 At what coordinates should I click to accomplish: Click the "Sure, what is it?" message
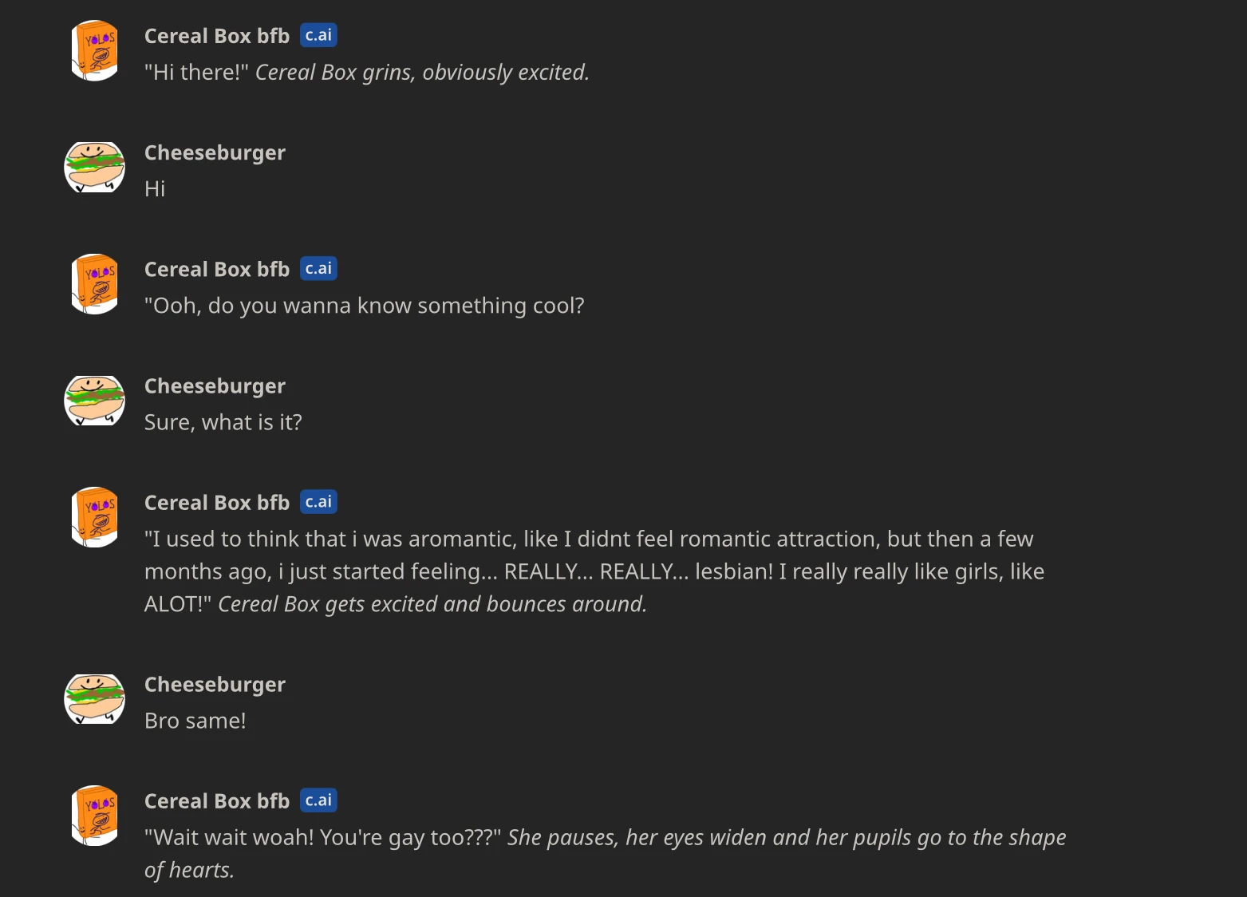point(223,422)
